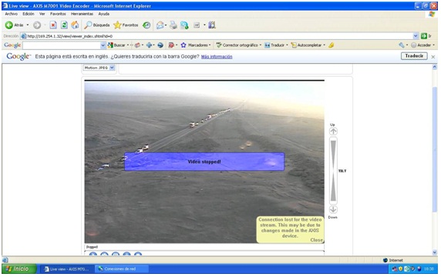Click the Búsqueda magnifier icon
Screen dimensions: 441x277
(88, 25)
